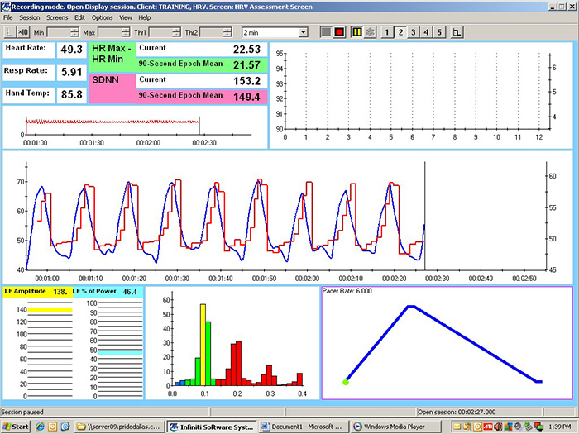Image resolution: width=579 pixels, height=434 pixels.
Task: Open the Session menu
Action: [30, 17]
